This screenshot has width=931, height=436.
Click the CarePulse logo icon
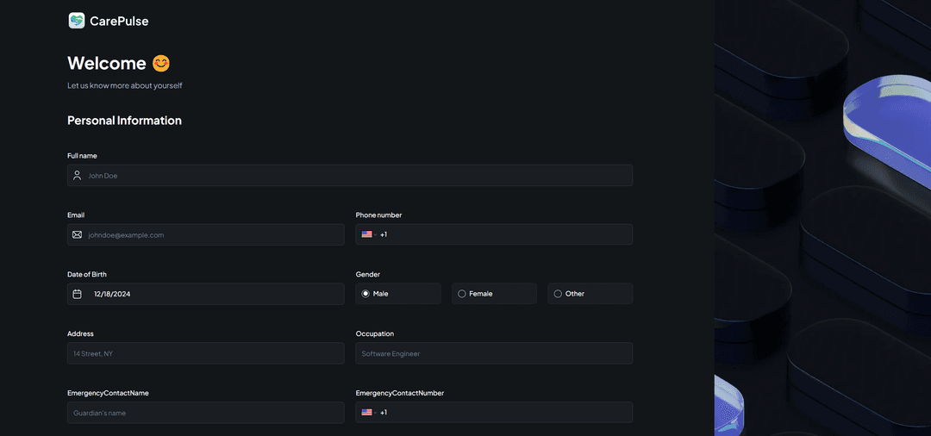[77, 21]
